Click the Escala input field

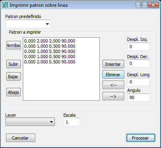click(x=72, y=122)
